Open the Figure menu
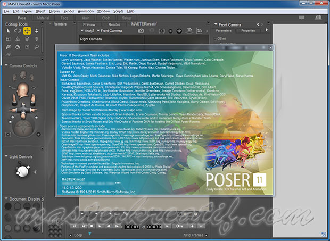330x241 pixels. point(27,11)
